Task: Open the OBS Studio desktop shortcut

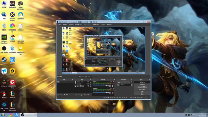Action: 4,49
